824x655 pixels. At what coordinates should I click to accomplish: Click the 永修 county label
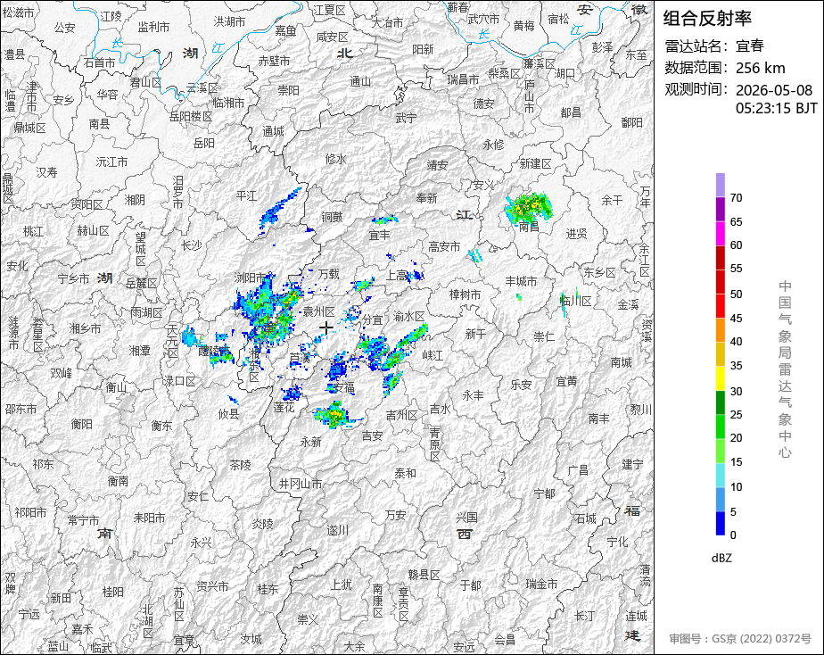[x=493, y=144]
